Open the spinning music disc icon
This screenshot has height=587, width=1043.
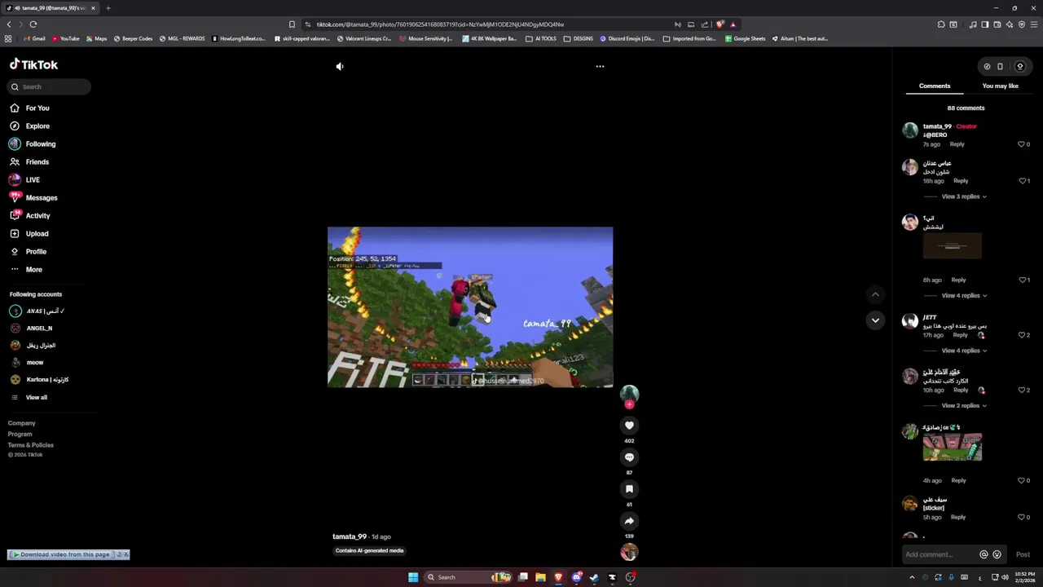coord(629,552)
